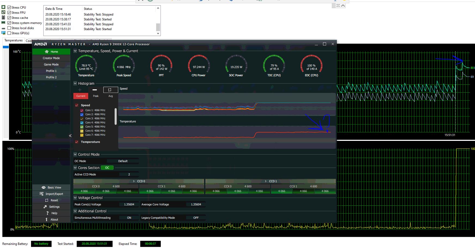
Task: Show Avg values in Histogram
Action: pos(111,96)
